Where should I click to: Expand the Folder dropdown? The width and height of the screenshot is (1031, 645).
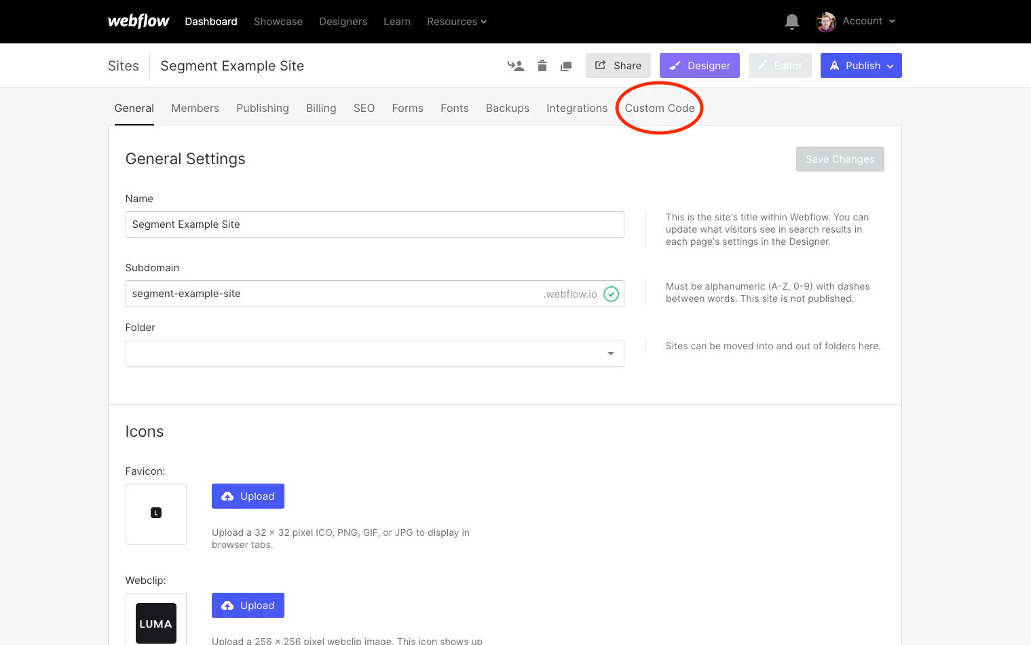(x=375, y=353)
